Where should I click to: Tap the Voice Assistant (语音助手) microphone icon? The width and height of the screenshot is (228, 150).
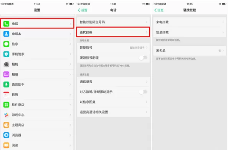tap(6, 84)
